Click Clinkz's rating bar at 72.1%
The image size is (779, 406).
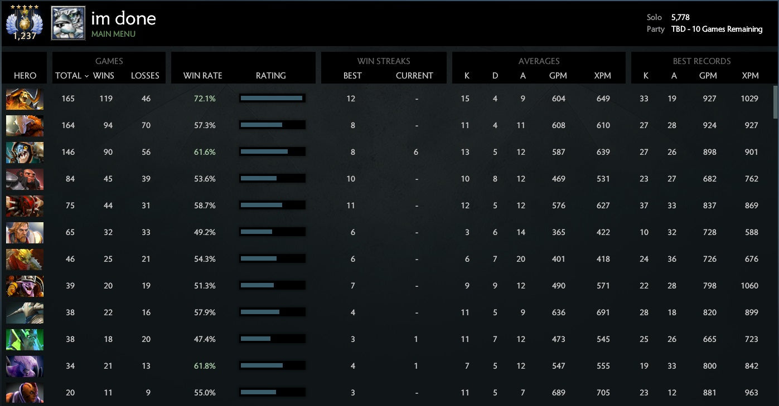pos(272,99)
